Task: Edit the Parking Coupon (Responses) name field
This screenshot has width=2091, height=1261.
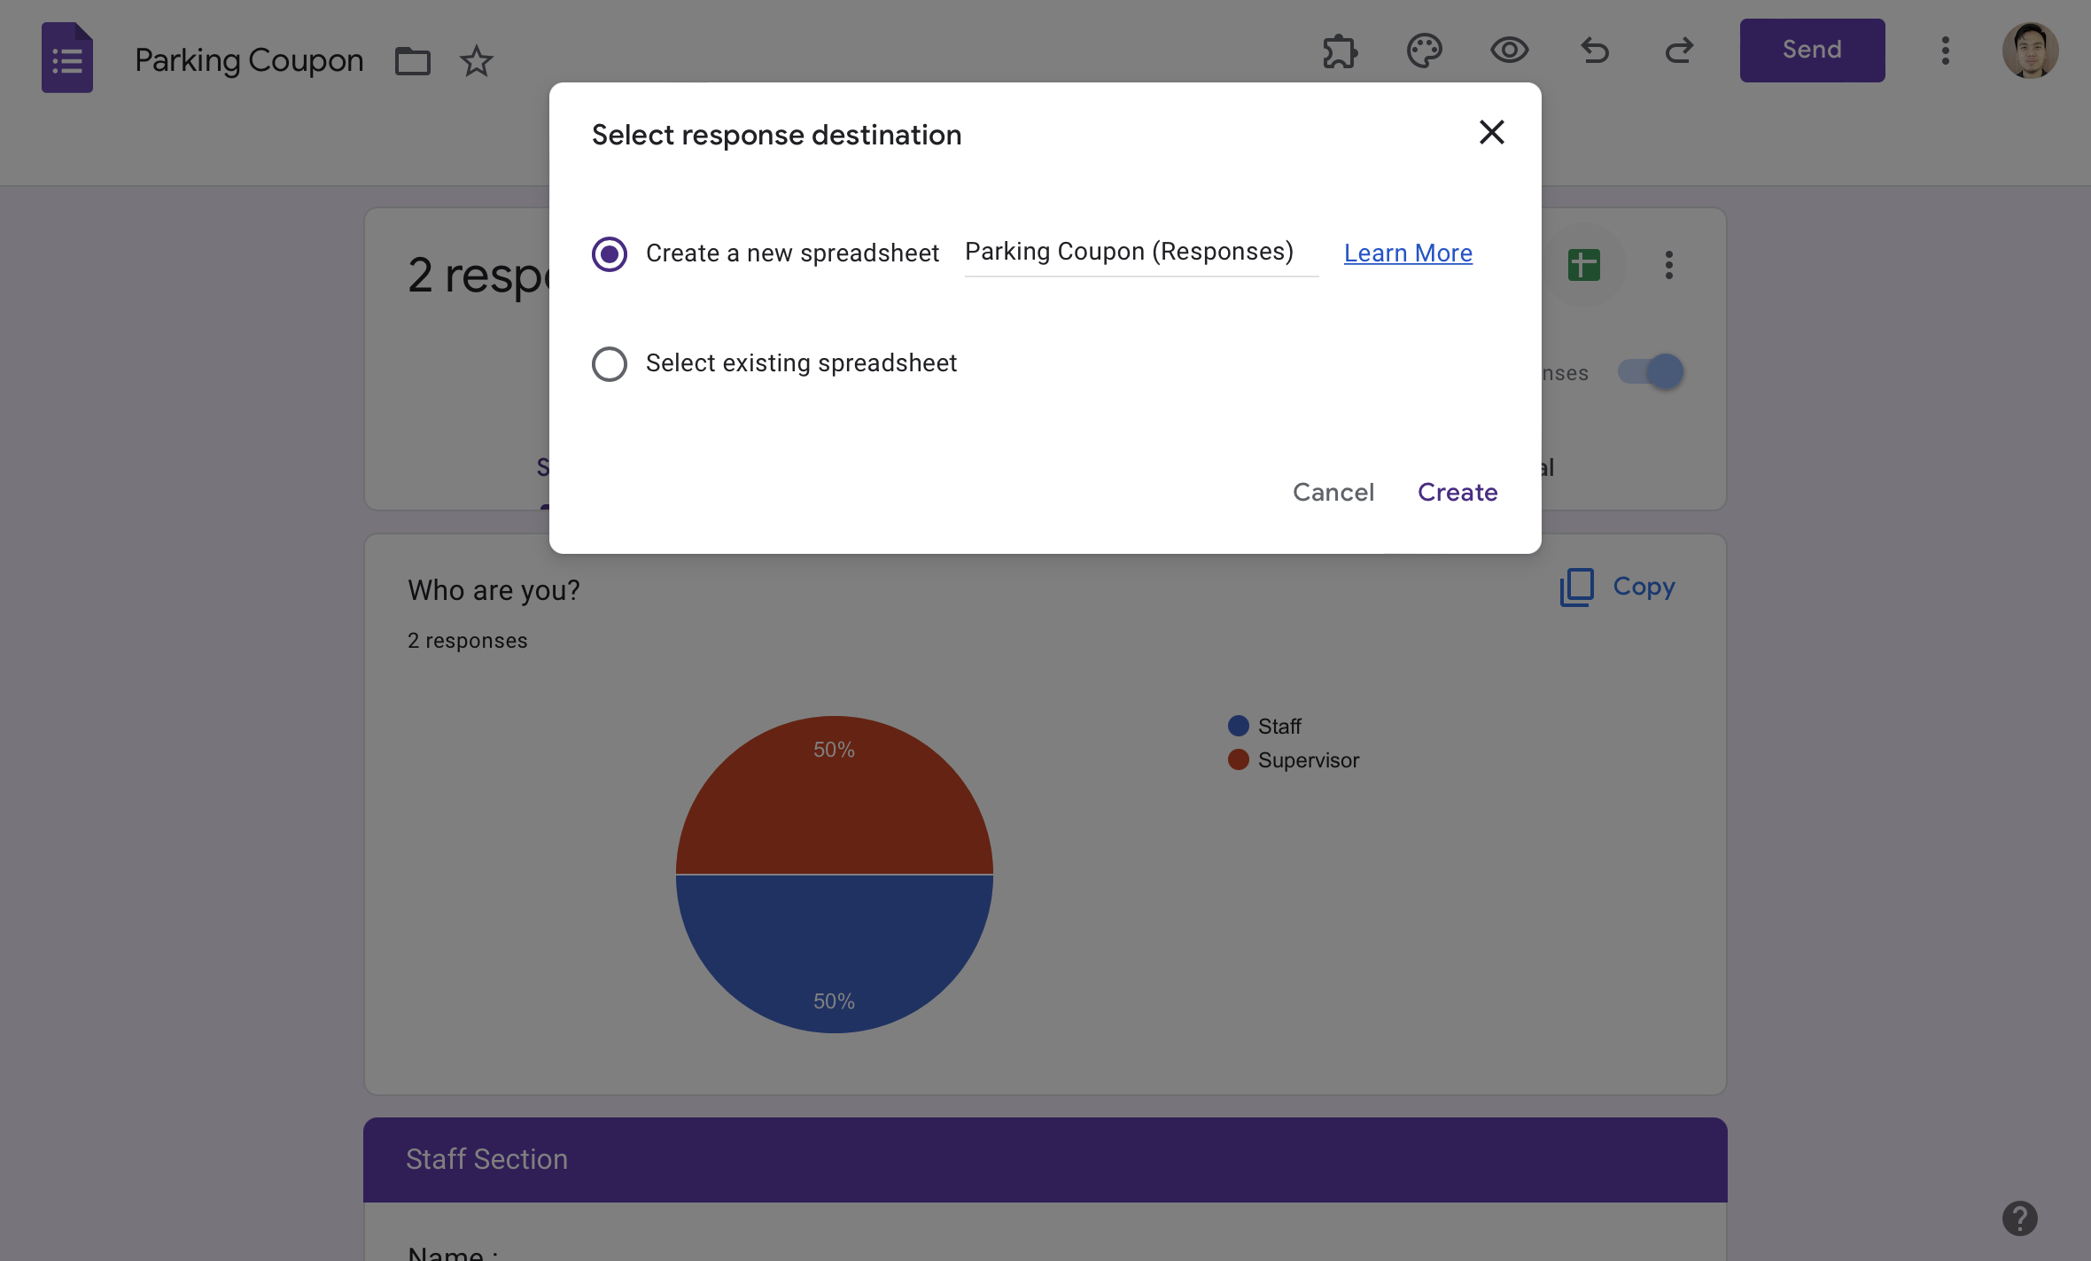Action: point(1140,252)
